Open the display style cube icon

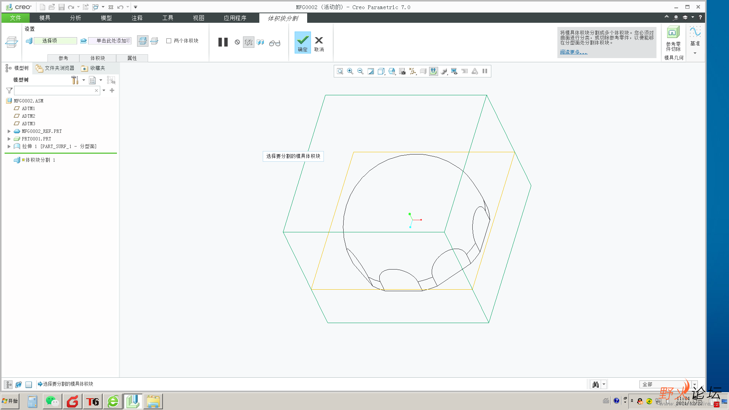[381, 71]
